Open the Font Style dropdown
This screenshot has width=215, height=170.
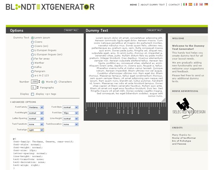(x=71, y=107)
